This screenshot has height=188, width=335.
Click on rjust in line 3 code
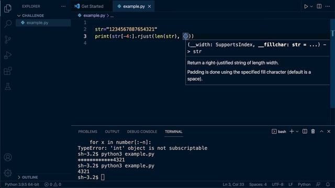[x=144, y=37]
